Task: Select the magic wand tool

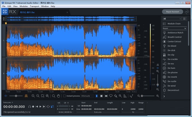Action: pos(120,96)
